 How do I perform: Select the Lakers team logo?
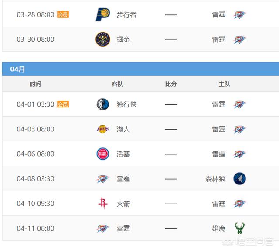click(103, 129)
